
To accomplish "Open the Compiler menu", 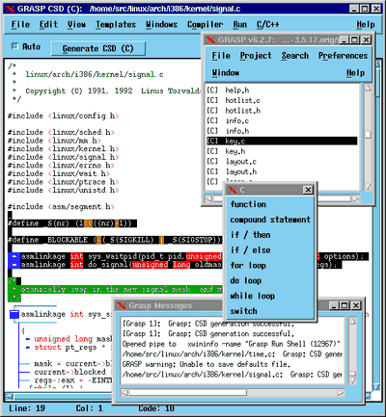I will point(206,25).
